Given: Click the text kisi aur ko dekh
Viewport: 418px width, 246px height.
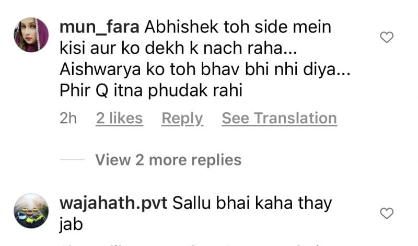Looking at the screenshot, I should tap(122, 48).
